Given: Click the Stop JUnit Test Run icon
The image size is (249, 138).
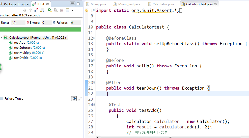Looking at the screenshot, I should (x=62, y=11).
